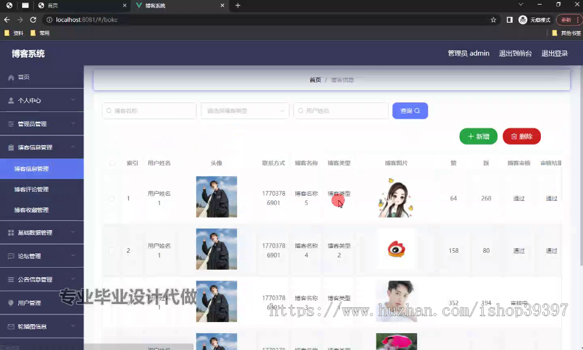Click 管理员 admin in the header
Image resolution: width=583 pixels, height=350 pixels.
click(x=468, y=54)
